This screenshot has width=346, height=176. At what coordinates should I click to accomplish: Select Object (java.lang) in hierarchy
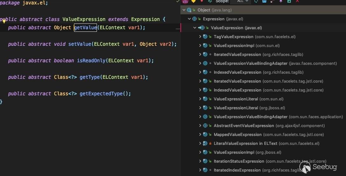pos(263,10)
